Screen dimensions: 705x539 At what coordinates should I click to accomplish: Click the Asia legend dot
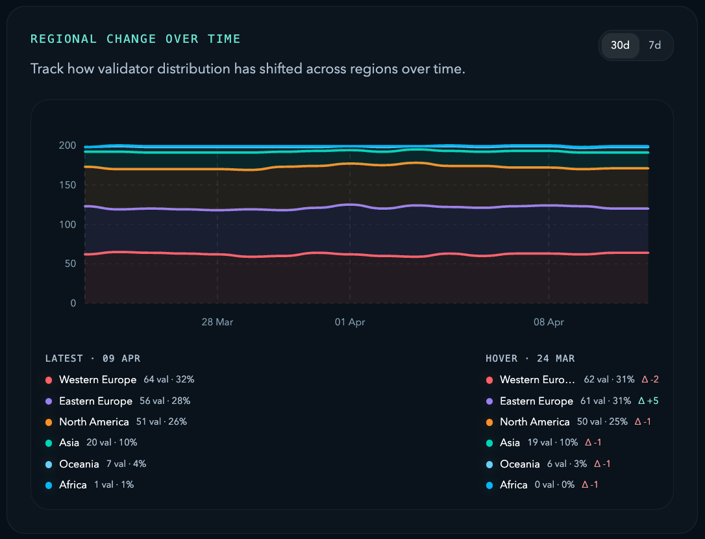click(x=50, y=442)
